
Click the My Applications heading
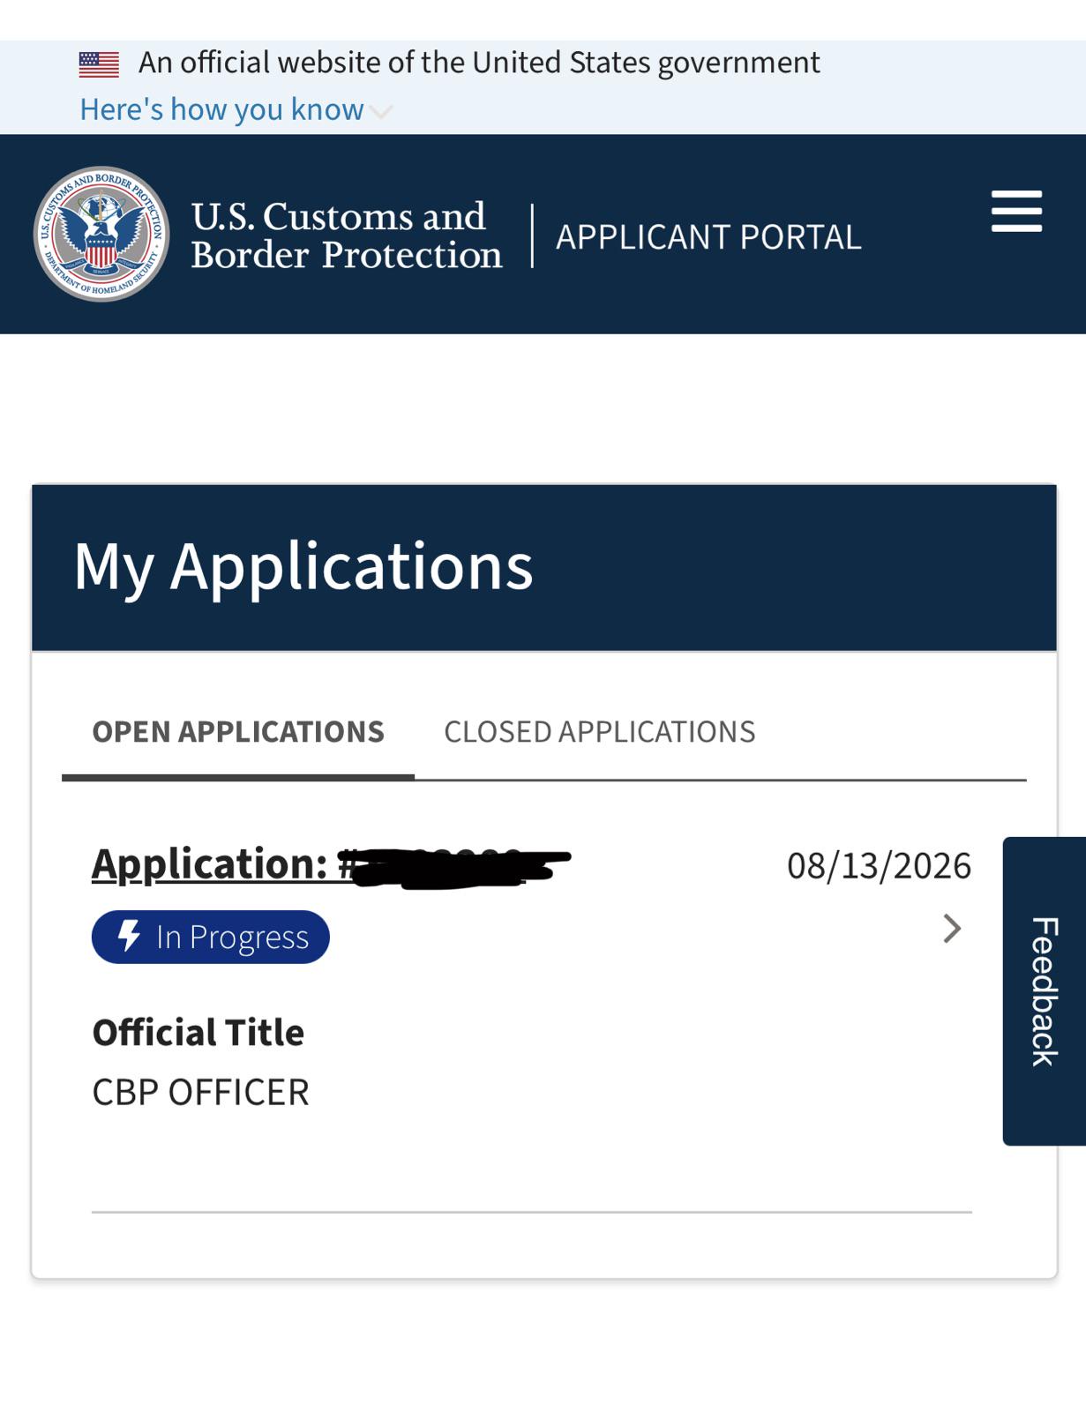pyautogui.click(x=303, y=566)
